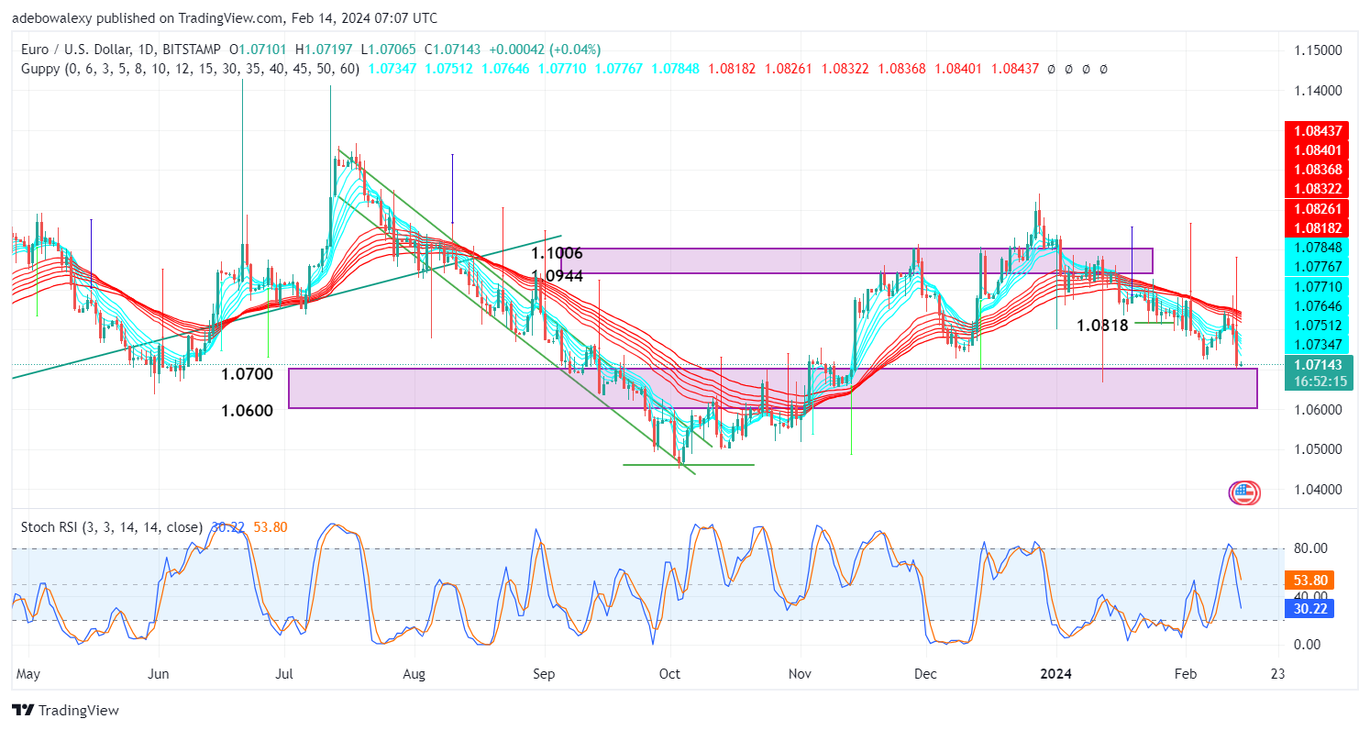
Task: Select the 1.0700 chart annotation
Action: click(x=247, y=374)
